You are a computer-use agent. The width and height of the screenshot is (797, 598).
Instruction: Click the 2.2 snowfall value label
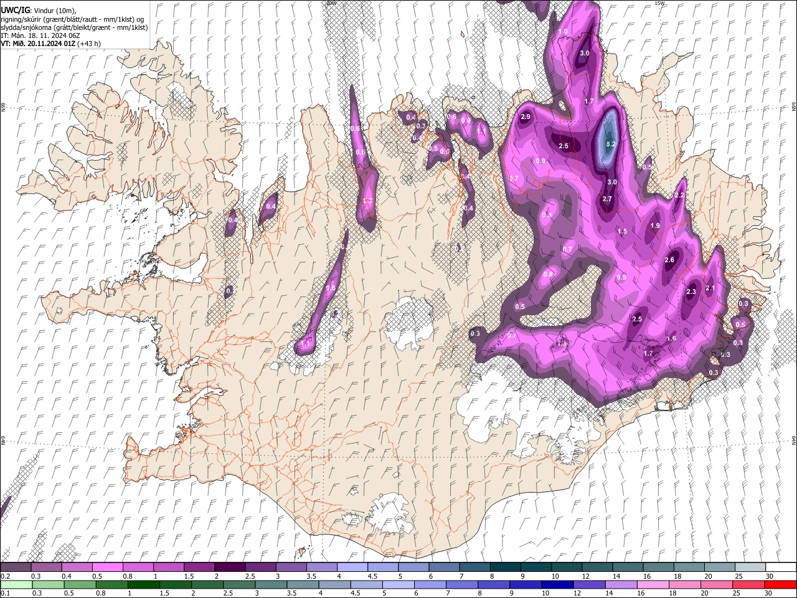679,195
